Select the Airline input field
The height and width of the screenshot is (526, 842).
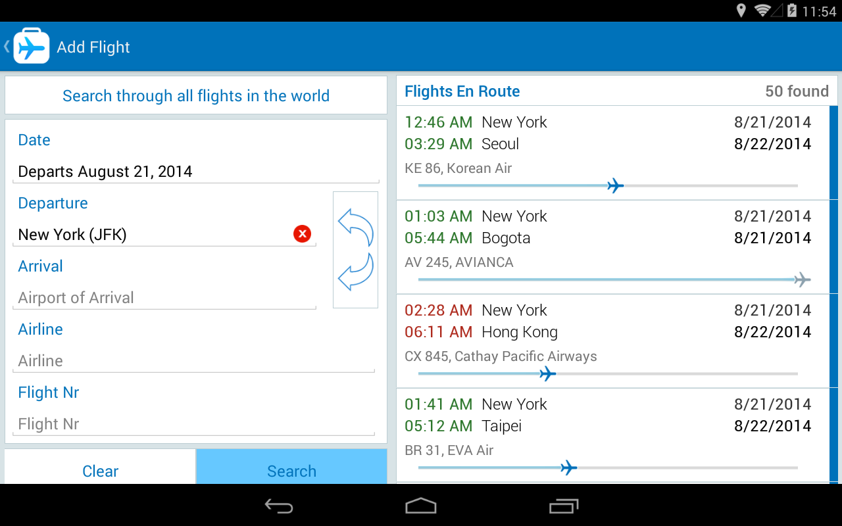pyautogui.click(x=194, y=361)
